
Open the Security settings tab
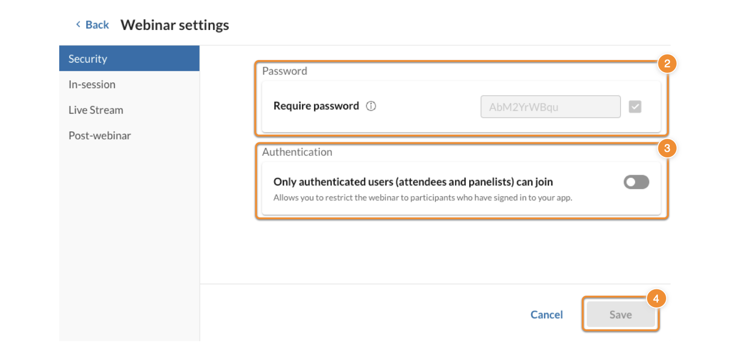point(129,59)
